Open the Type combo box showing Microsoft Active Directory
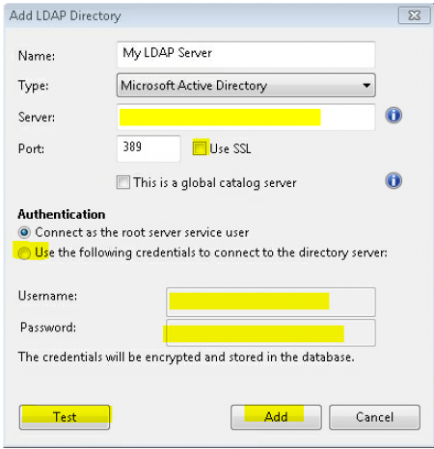The width and height of the screenshot is (434, 449). [246, 86]
